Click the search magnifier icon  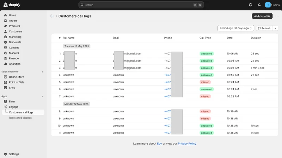[x=82, y=5]
